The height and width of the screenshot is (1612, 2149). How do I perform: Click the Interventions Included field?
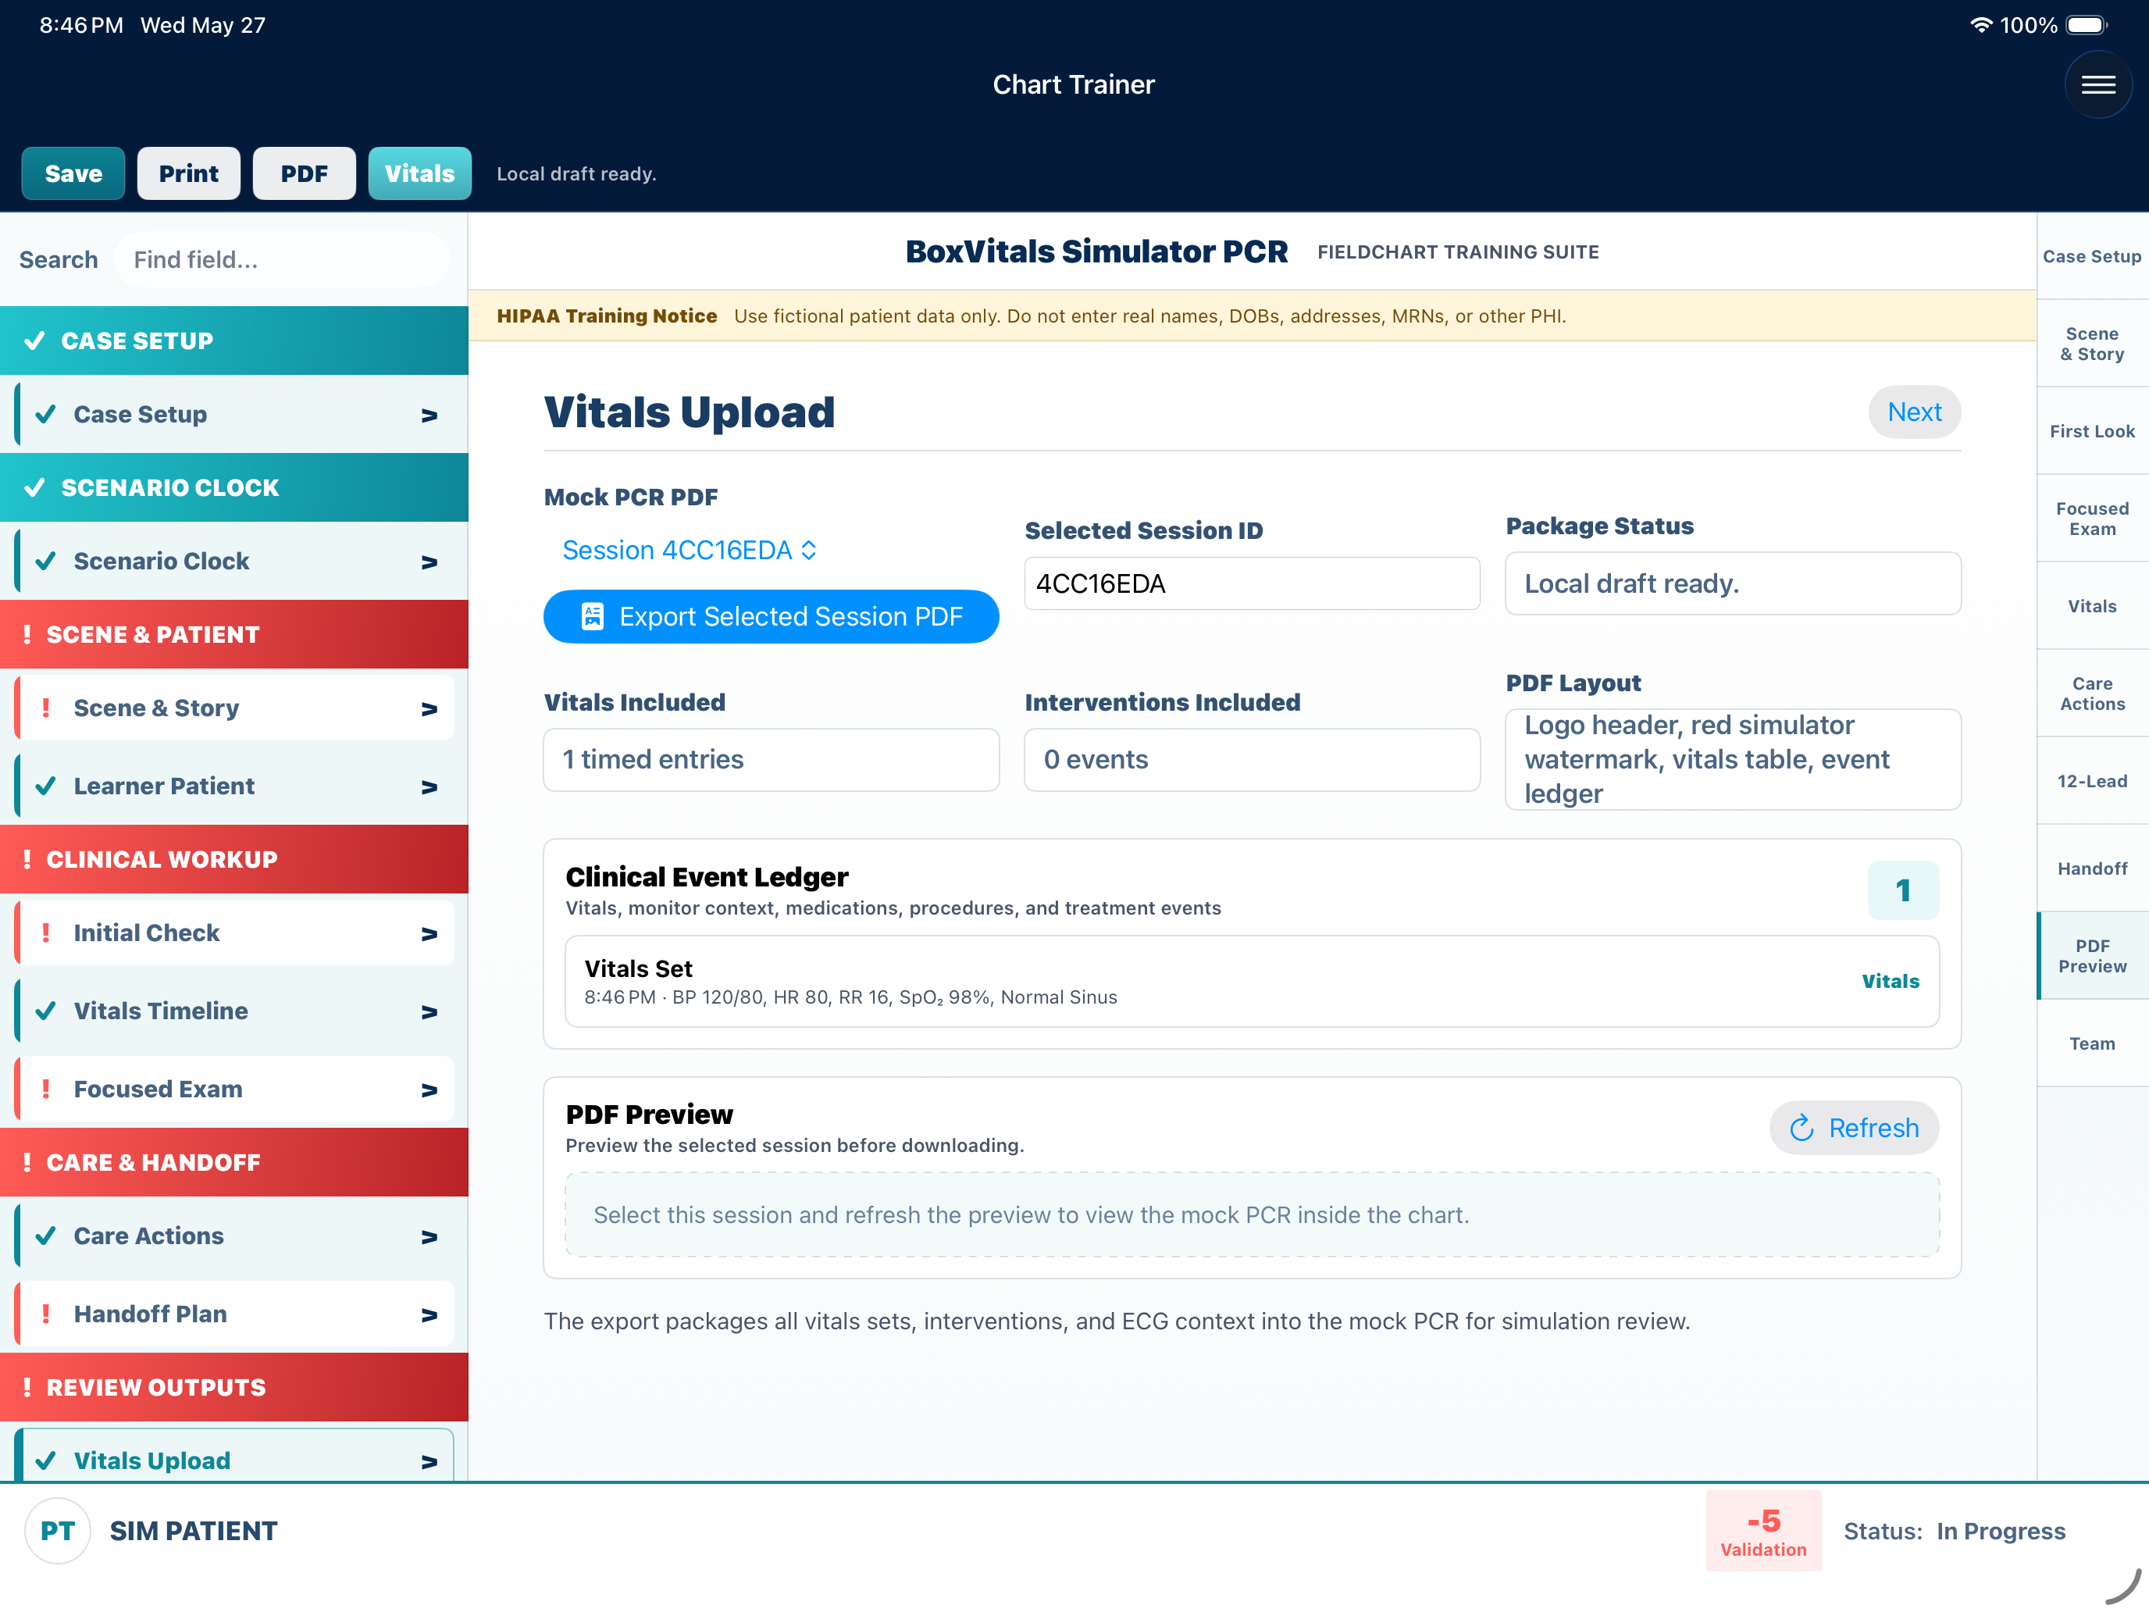pos(1251,759)
